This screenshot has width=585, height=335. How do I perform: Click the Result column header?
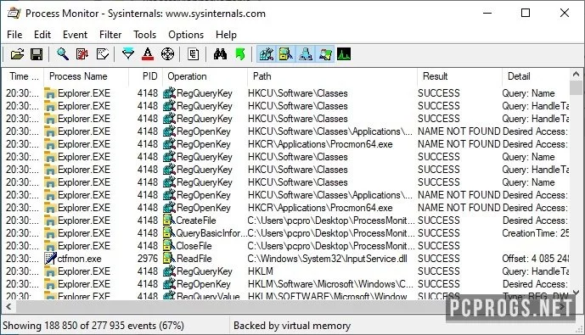pos(460,76)
